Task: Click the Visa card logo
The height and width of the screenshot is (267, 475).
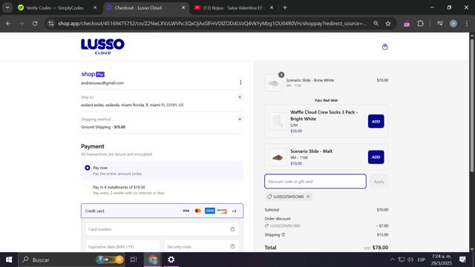Action: point(186,211)
